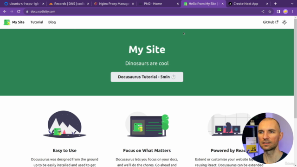Screen dimensions: 297x167
Task: Click the illustration above Focus on What Matters
Action: [147, 124]
